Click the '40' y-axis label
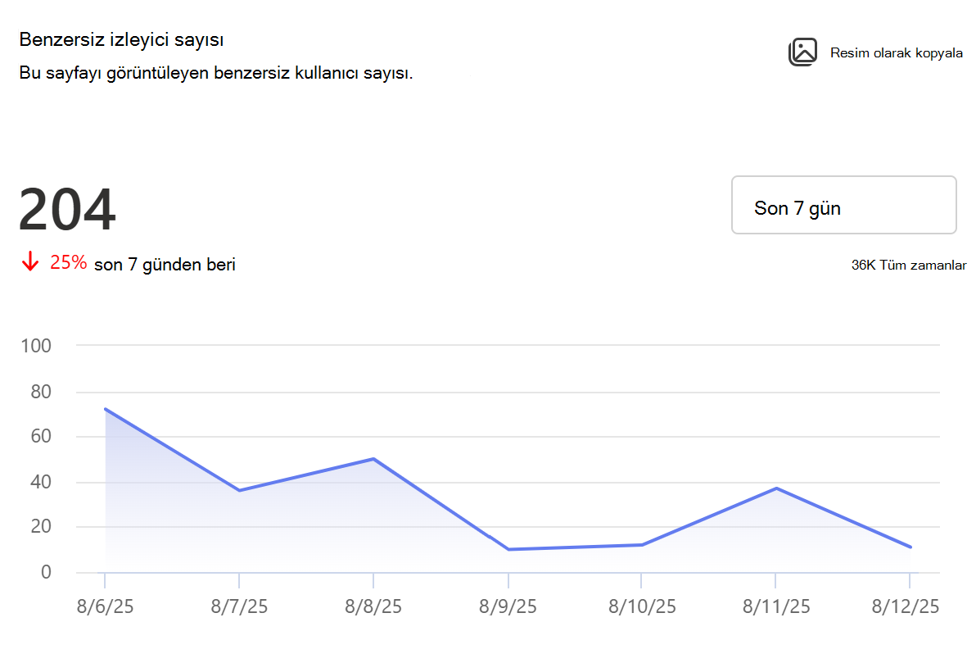This screenshot has height=672, width=976. (41, 481)
